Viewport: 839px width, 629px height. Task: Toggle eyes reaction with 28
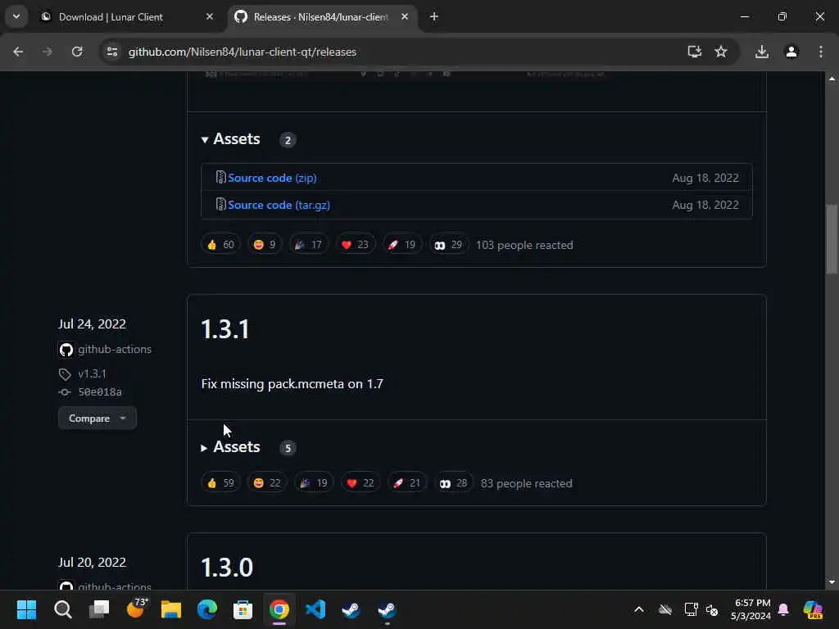pos(453,483)
